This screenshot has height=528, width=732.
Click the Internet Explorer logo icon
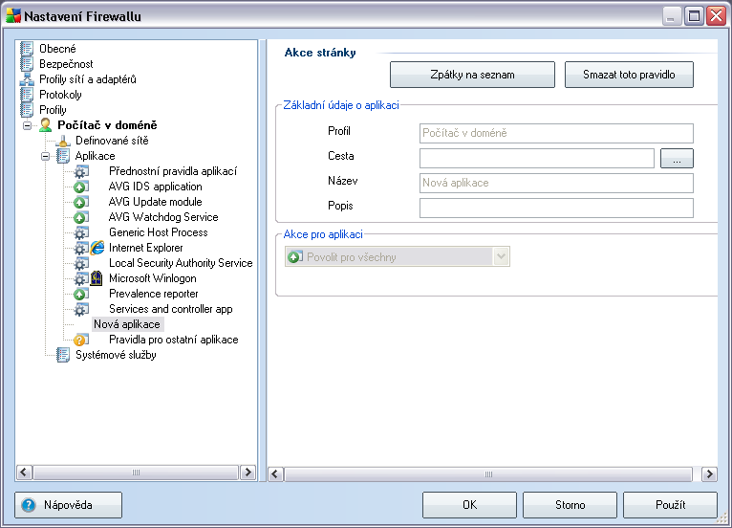97,248
